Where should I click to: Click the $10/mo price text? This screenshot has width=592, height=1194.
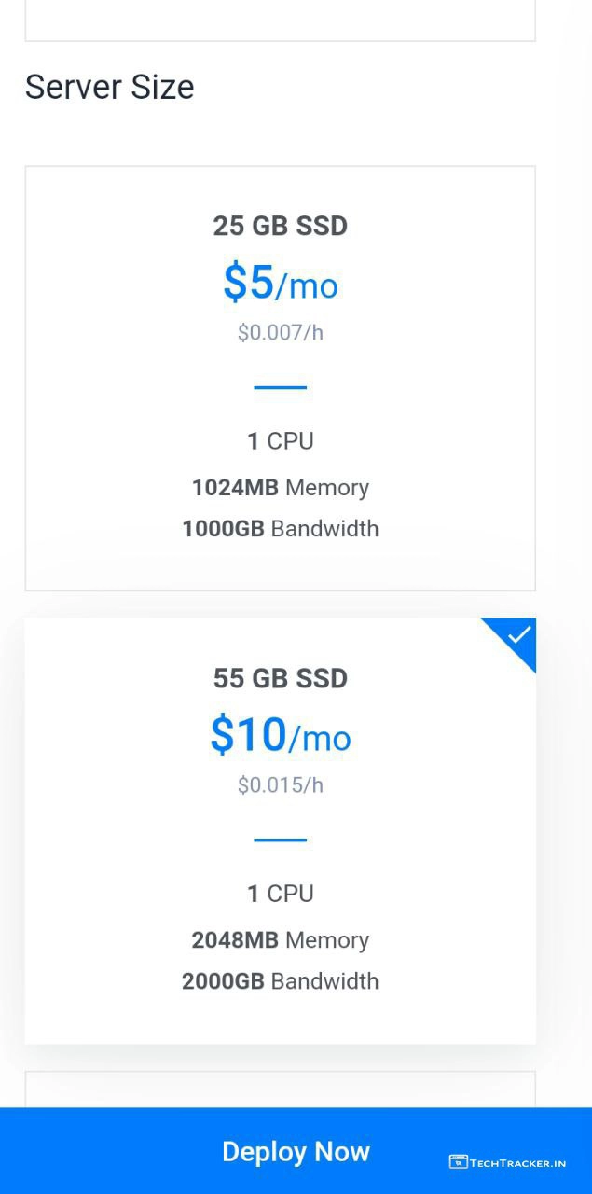click(280, 735)
